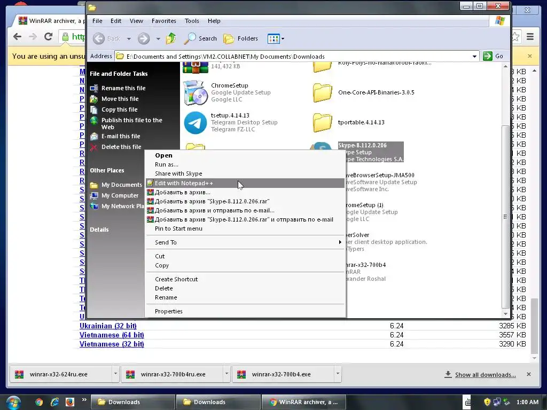Open the Vietnamese (64 bit) download link
The height and width of the screenshot is (410, 547).
click(x=112, y=335)
